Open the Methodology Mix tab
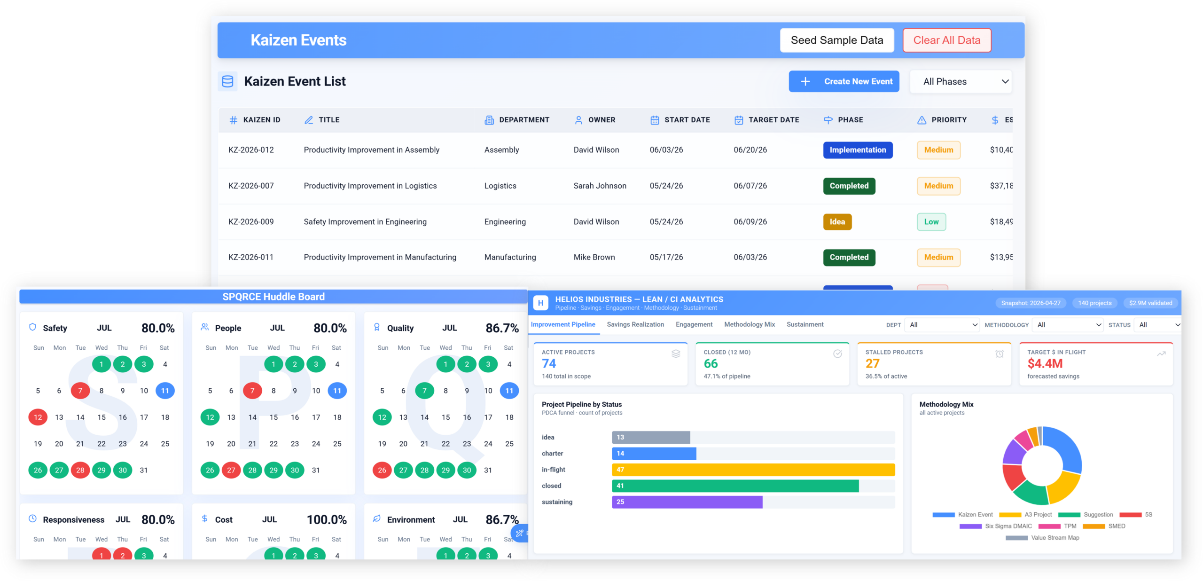This screenshot has height=581, width=1203. click(750, 324)
